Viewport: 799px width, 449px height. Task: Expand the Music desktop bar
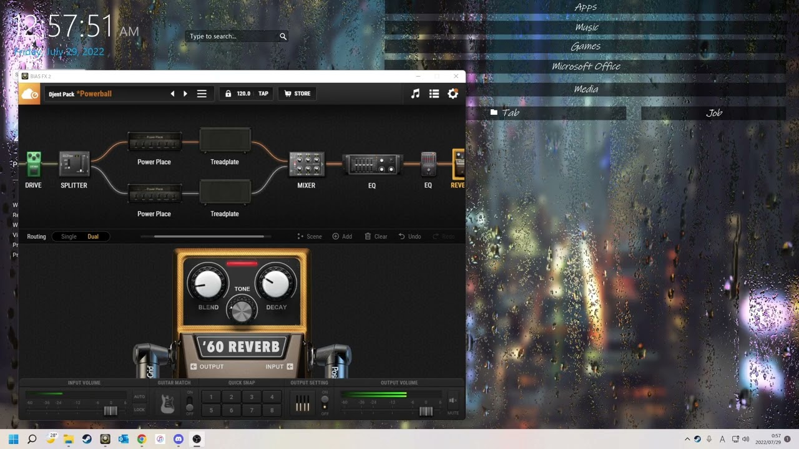[x=586, y=27]
